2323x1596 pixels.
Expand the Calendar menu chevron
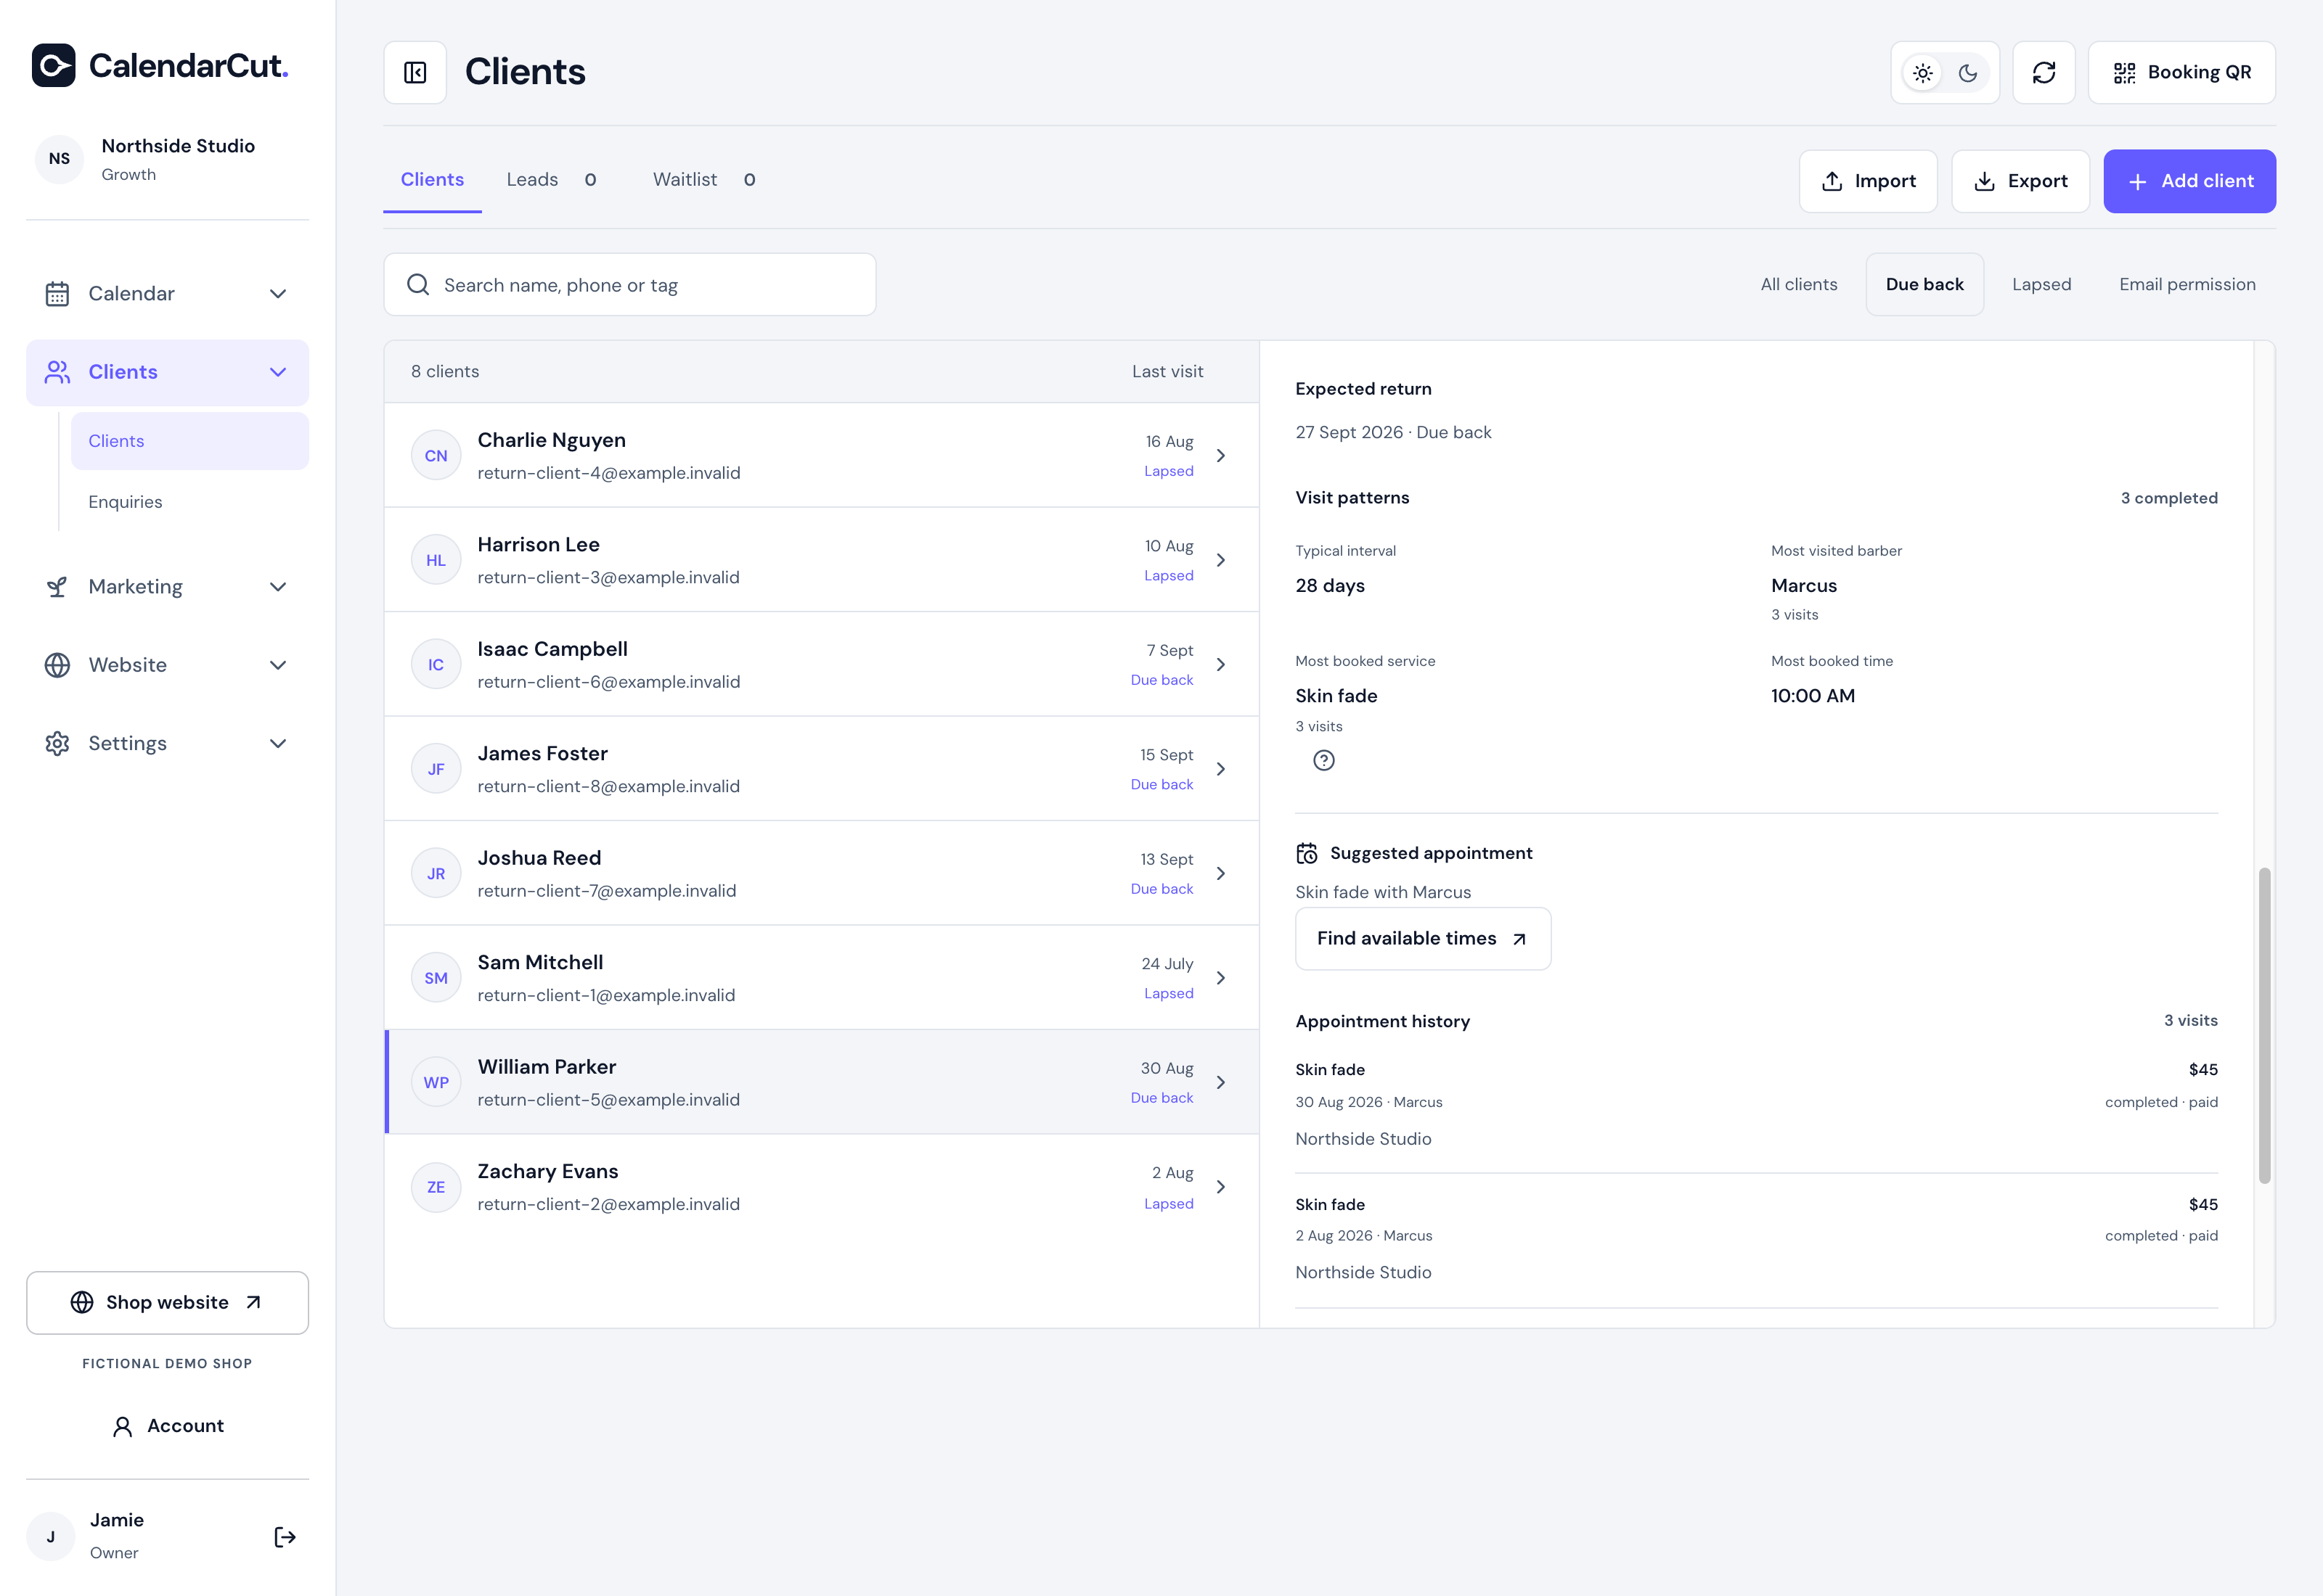tap(278, 293)
